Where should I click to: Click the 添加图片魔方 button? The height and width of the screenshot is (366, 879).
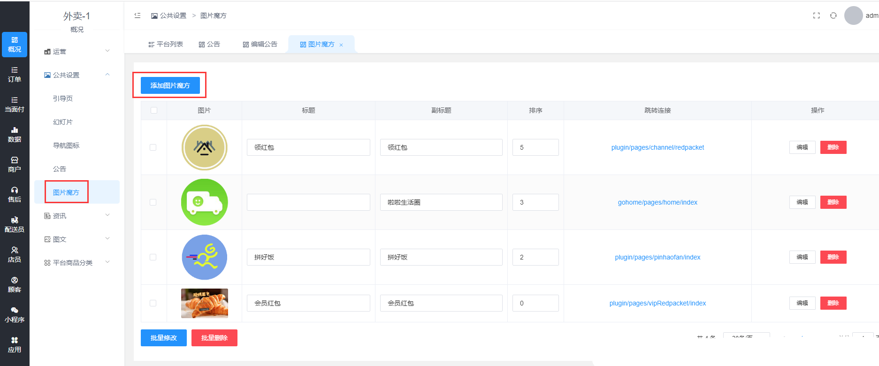[x=170, y=85]
